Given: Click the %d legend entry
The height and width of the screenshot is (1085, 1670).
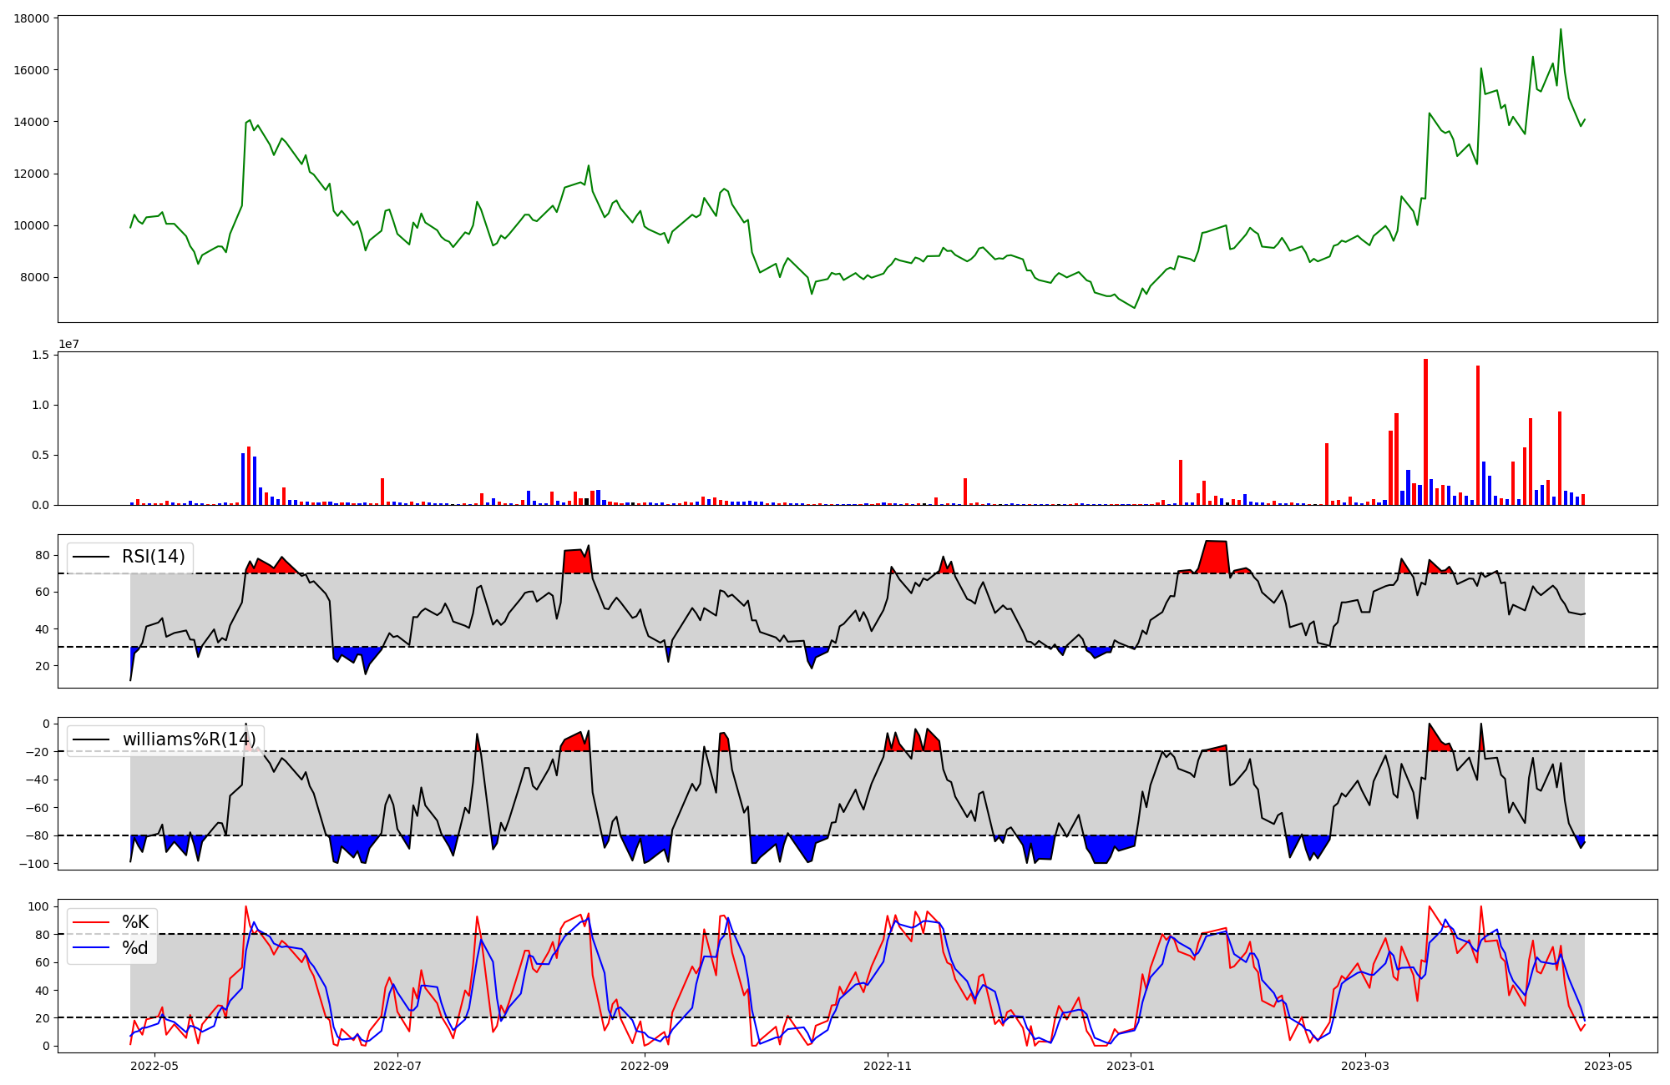Looking at the screenshot, I should tap(135, 948).
